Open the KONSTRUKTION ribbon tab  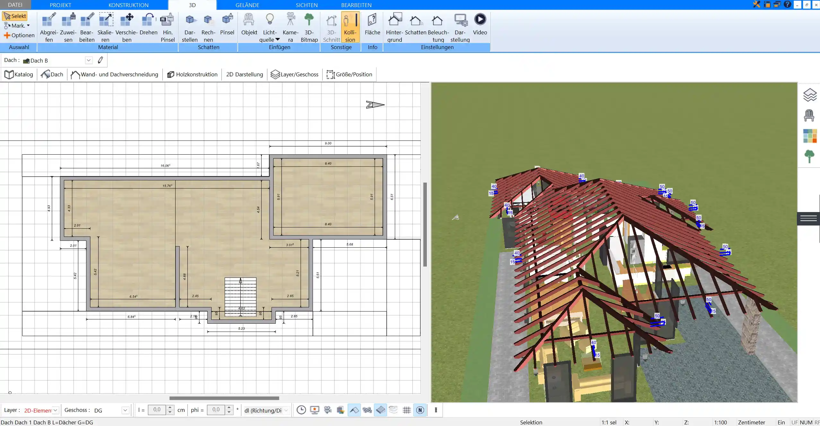[128, 5]
